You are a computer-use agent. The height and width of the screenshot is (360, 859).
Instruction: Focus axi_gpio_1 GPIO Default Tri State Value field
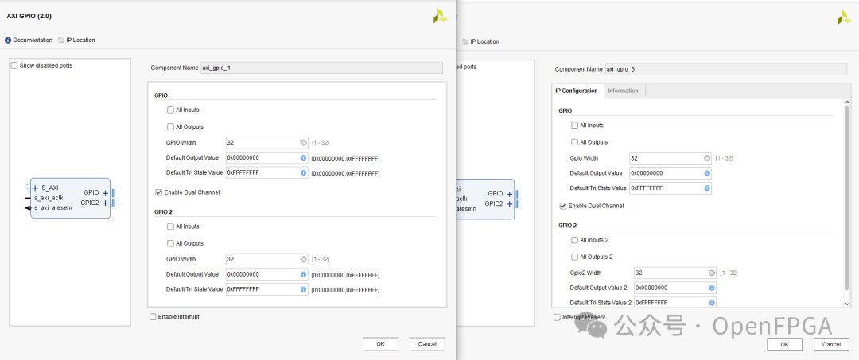[267, 173]
